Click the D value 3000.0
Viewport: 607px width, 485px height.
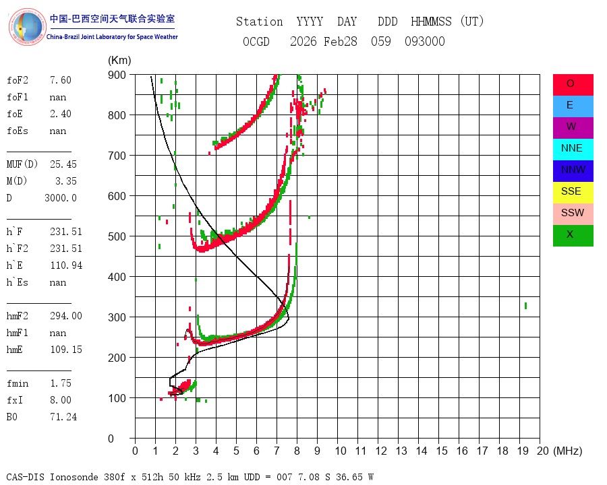coord(61,198)
